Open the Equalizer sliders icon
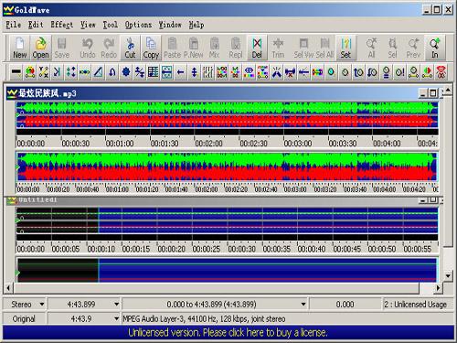The width and height of the screenshot is (457, 343). (x=207, y=72)
